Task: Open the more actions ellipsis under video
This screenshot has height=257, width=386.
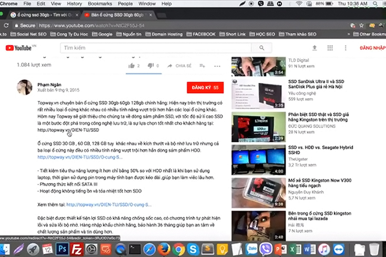Action: point(217,66)
